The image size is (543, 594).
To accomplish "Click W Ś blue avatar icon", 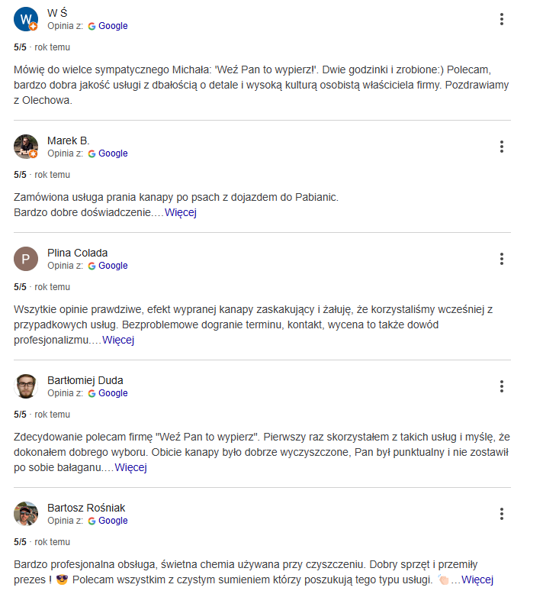I will click(x=26, y=19).
